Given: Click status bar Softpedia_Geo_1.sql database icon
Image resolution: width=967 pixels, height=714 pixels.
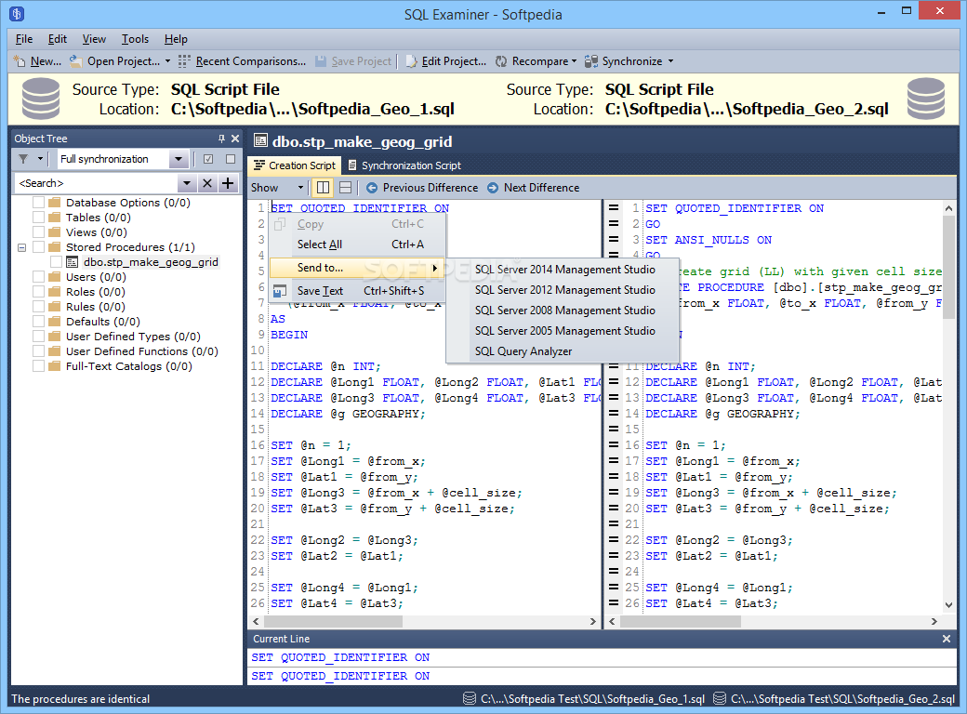Looking at the screenshot, I should coord(470,698).
